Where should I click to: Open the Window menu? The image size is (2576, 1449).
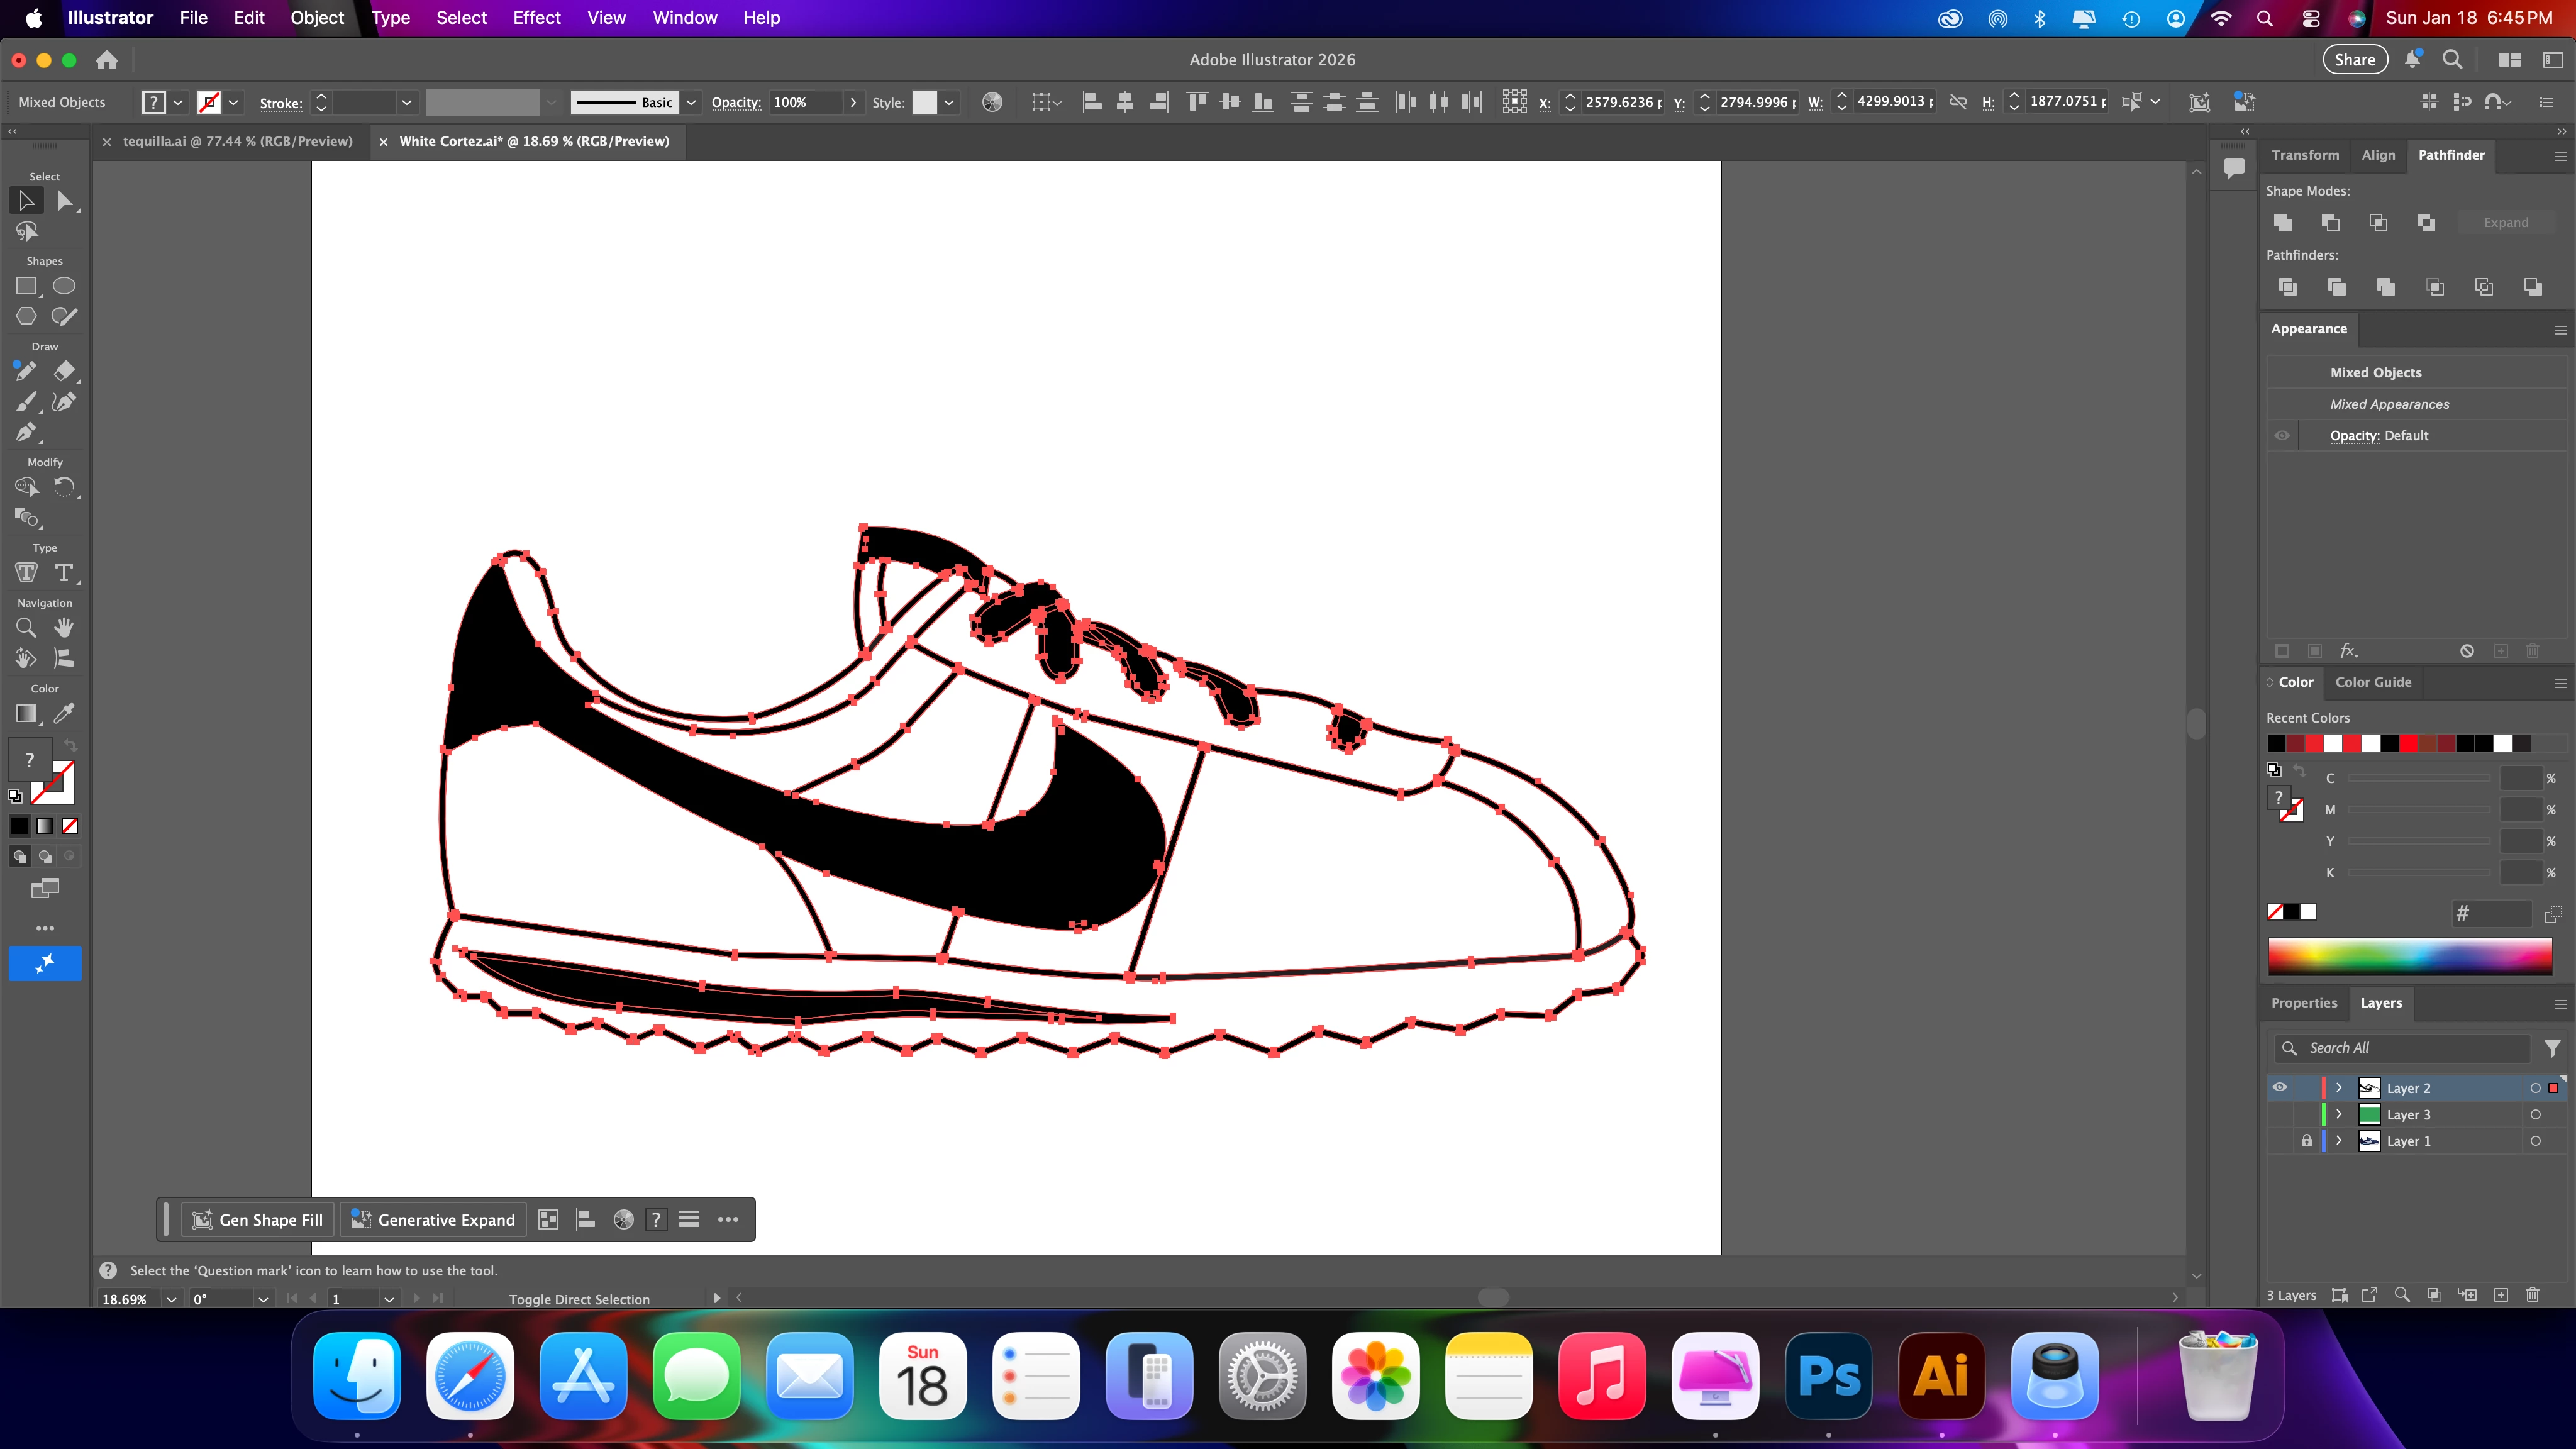tap(685, 18)
